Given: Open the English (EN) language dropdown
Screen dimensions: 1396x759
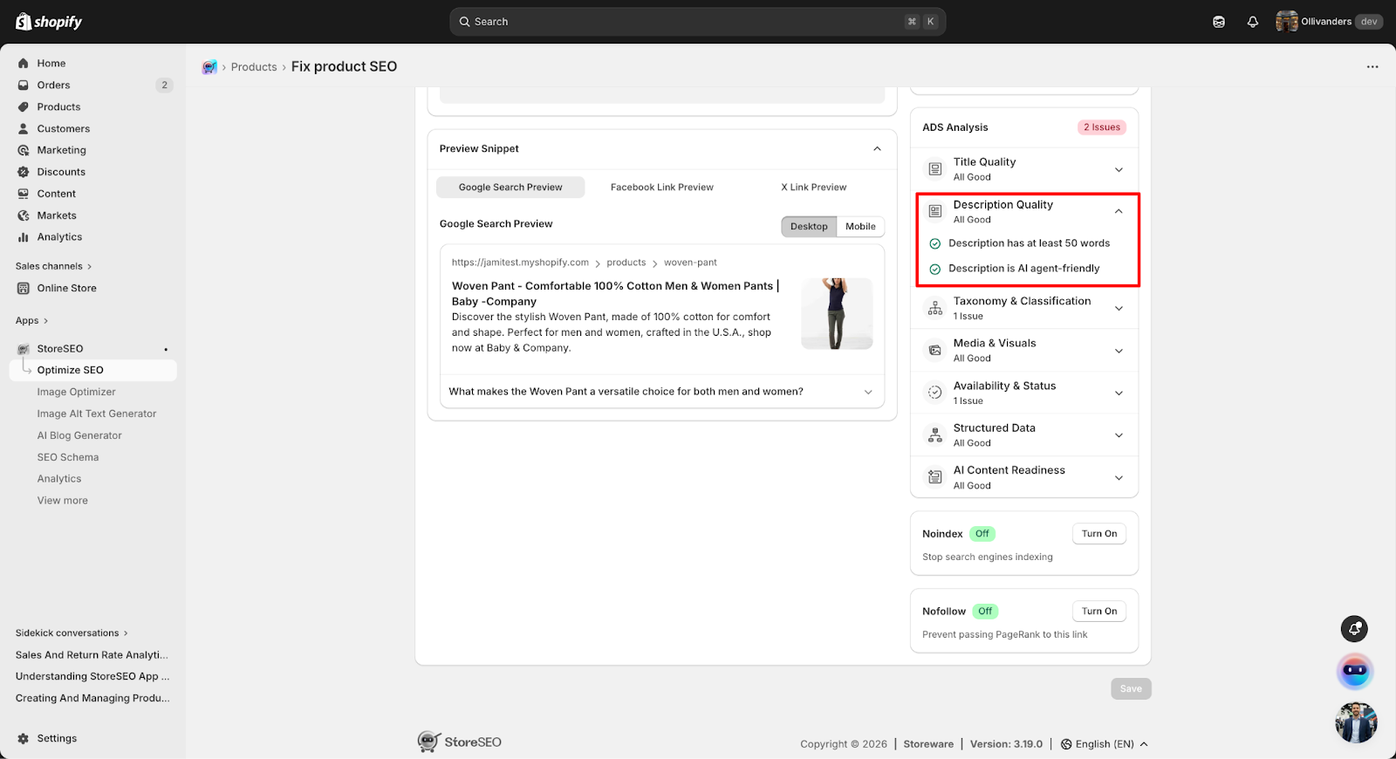Looking at the screenshot, I should coord(1105,744).
